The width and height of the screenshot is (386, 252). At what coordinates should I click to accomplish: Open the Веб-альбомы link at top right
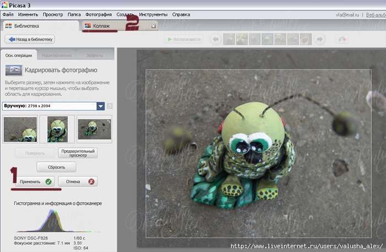pos(376,15)
